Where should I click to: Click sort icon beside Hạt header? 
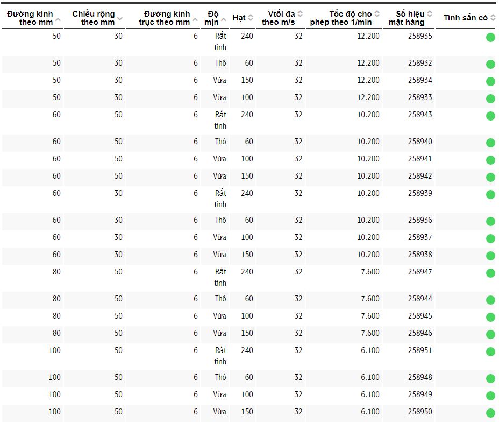[x=251, y=18]
